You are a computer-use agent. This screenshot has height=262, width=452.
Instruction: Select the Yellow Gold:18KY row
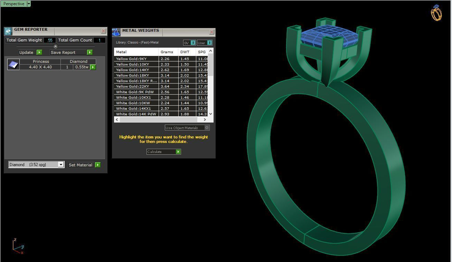[x=161, y=75]
